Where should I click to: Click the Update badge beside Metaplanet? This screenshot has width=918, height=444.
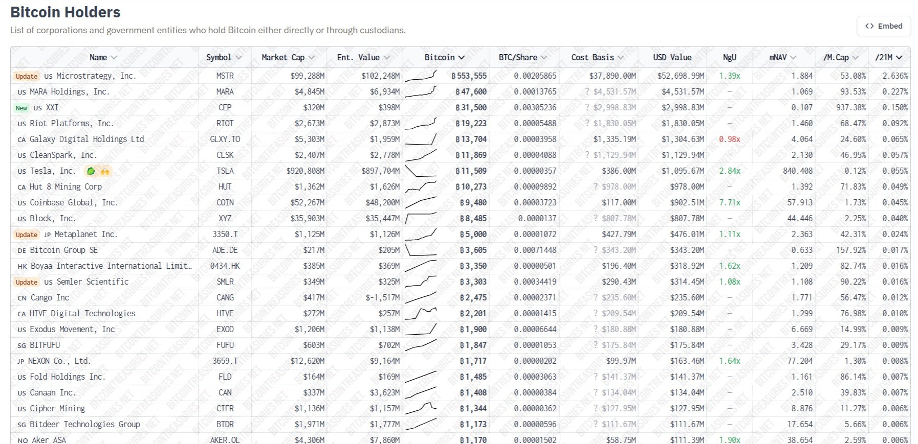point(26,235)
